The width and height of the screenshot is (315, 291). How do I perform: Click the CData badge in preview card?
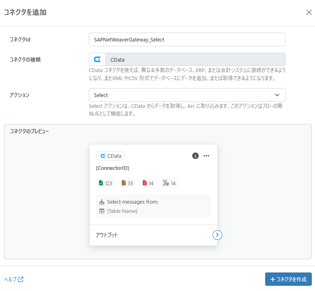110,156
